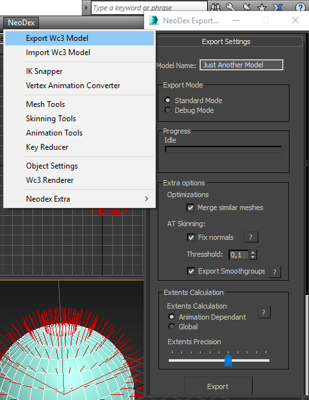The width and height of the screenshot is (309, 400).
Task: Select the Debug Mode radio button
Action: [x=167, y=110]
